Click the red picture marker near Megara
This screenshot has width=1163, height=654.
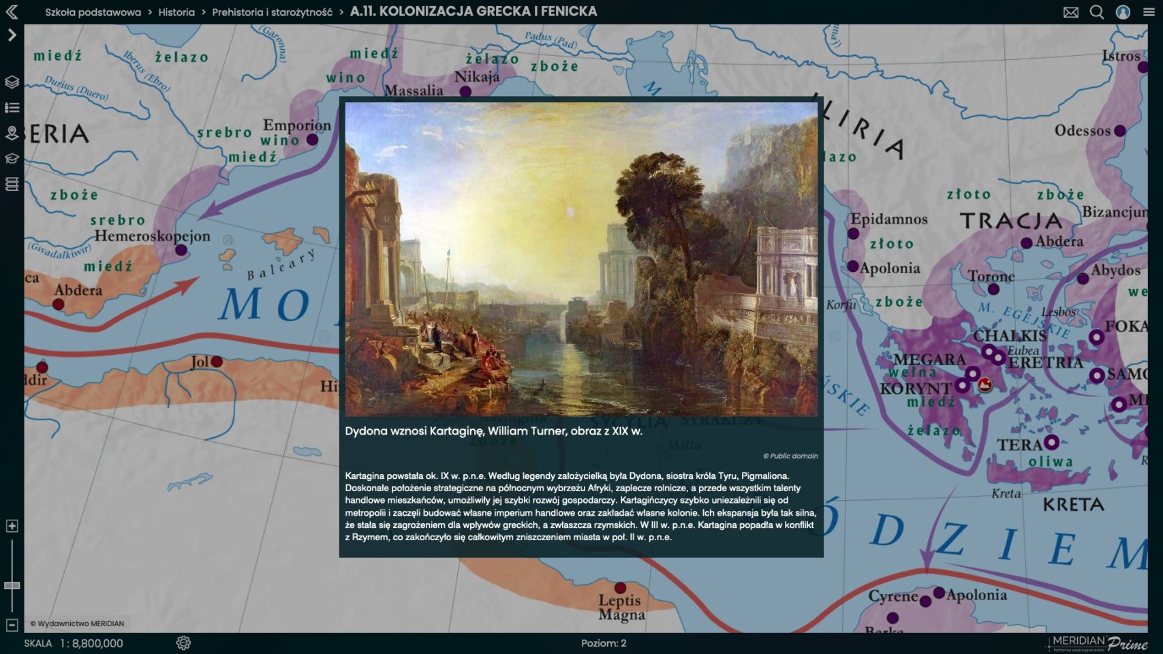[985, 386]
